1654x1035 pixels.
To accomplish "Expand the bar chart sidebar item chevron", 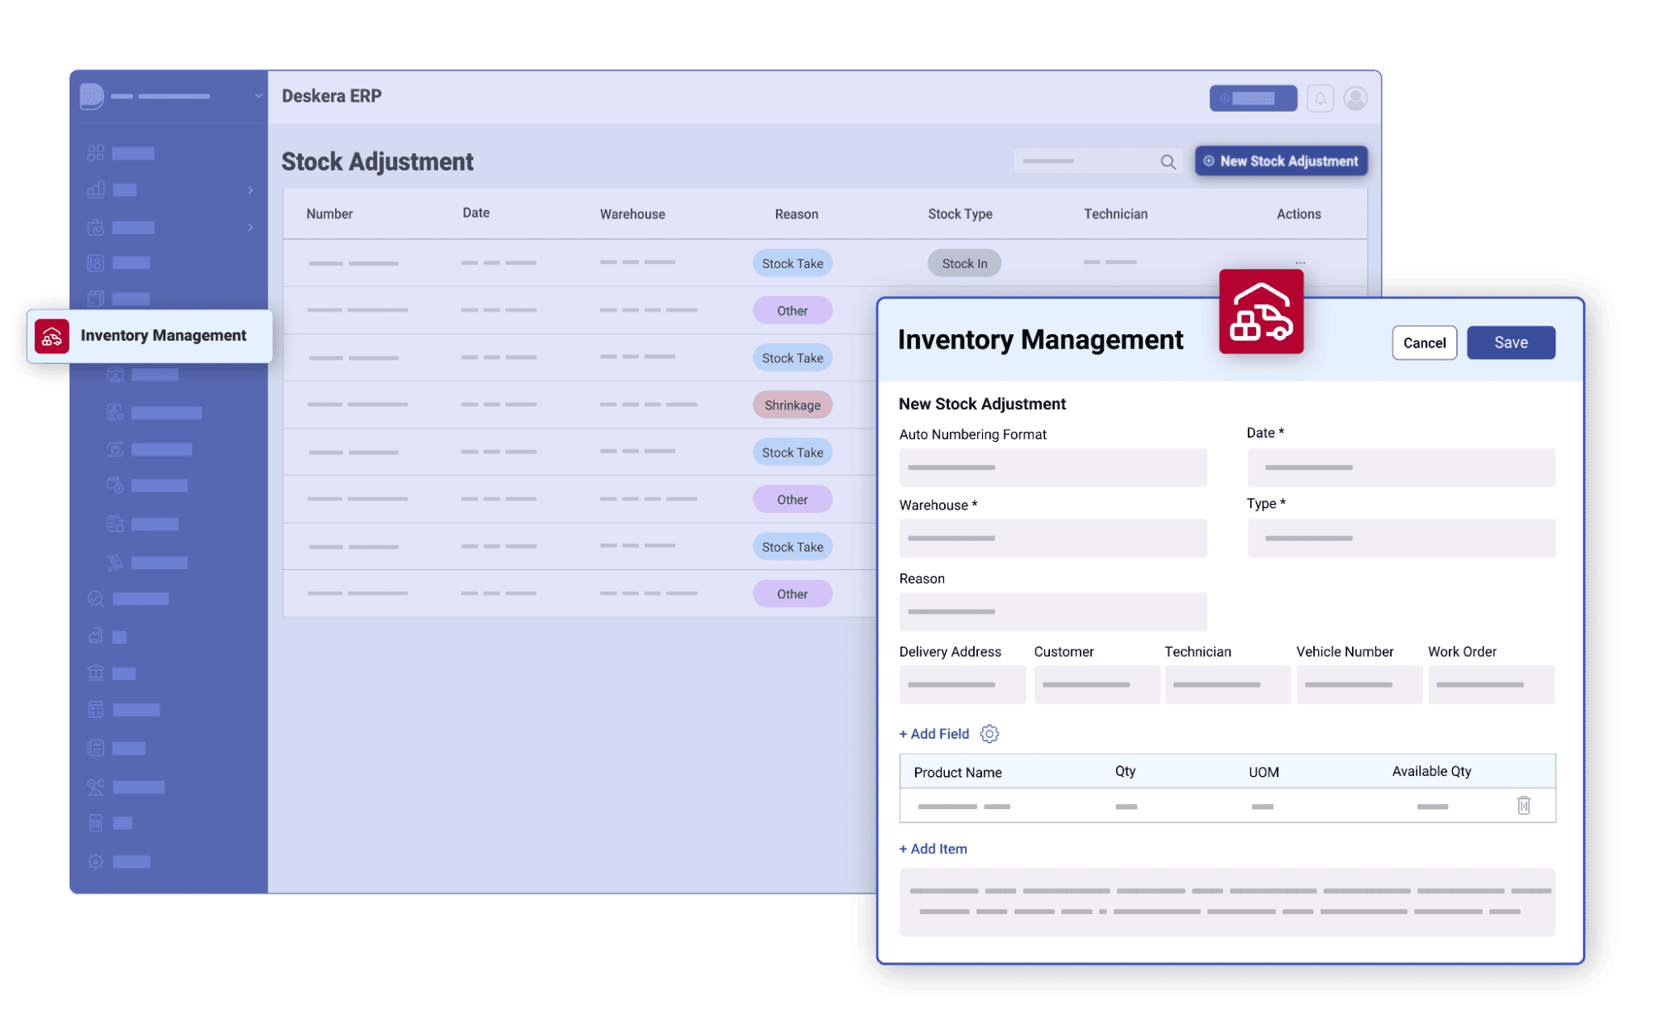I will point(250,190).
